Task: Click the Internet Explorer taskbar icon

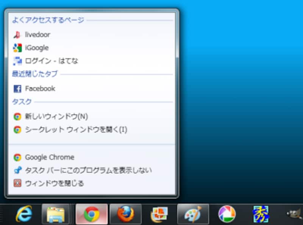Action: click(x=24, y=214)
